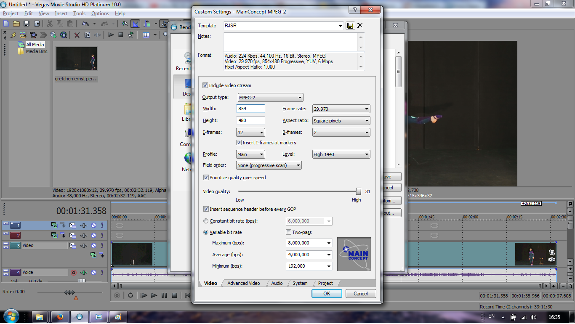
Task: Click the save template floppy disk icon
Action: (350, 26)
